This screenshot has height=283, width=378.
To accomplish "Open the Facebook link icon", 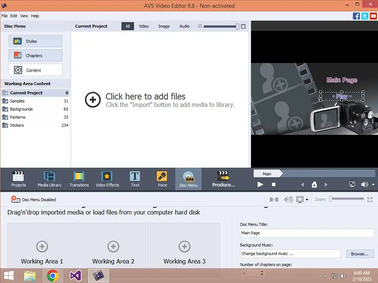I will pyautogui.click(x=356, y=16).
